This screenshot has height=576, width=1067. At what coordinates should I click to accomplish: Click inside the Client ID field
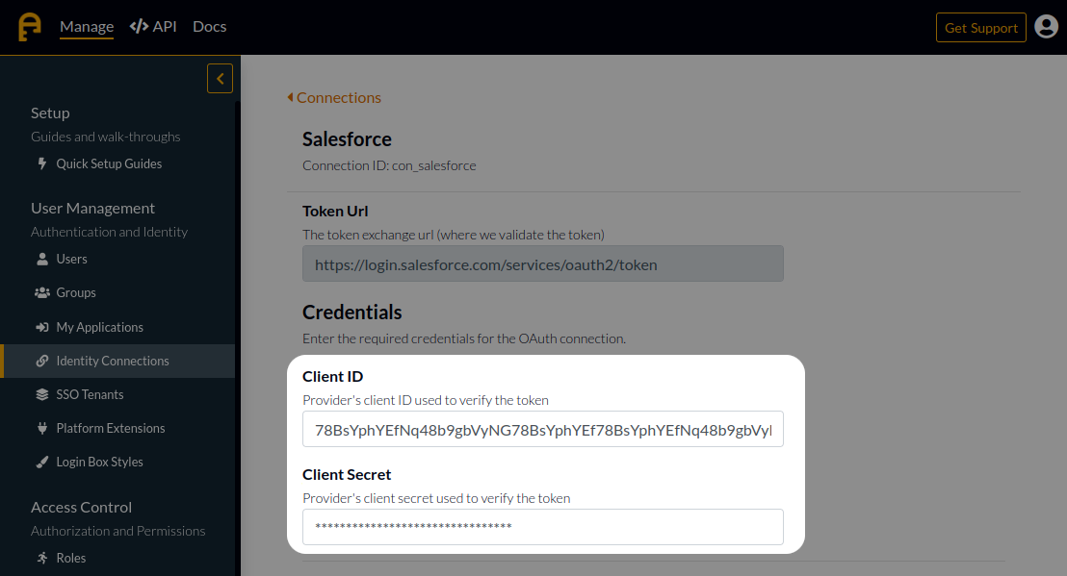coord(542,430)
